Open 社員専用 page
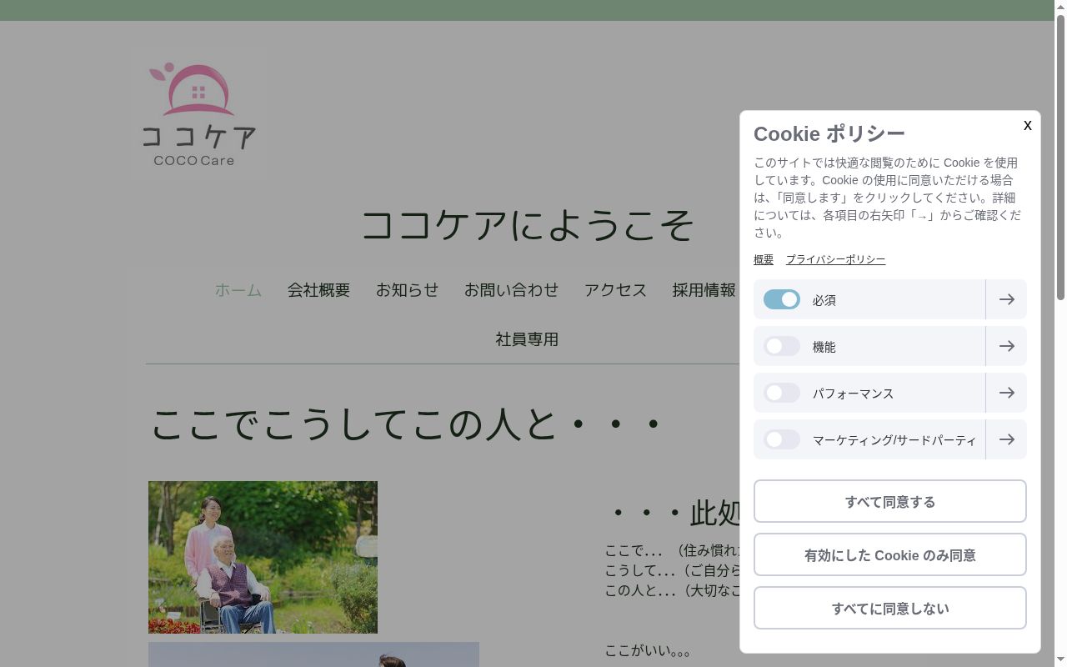The image size is (1067, 667). 527,339
